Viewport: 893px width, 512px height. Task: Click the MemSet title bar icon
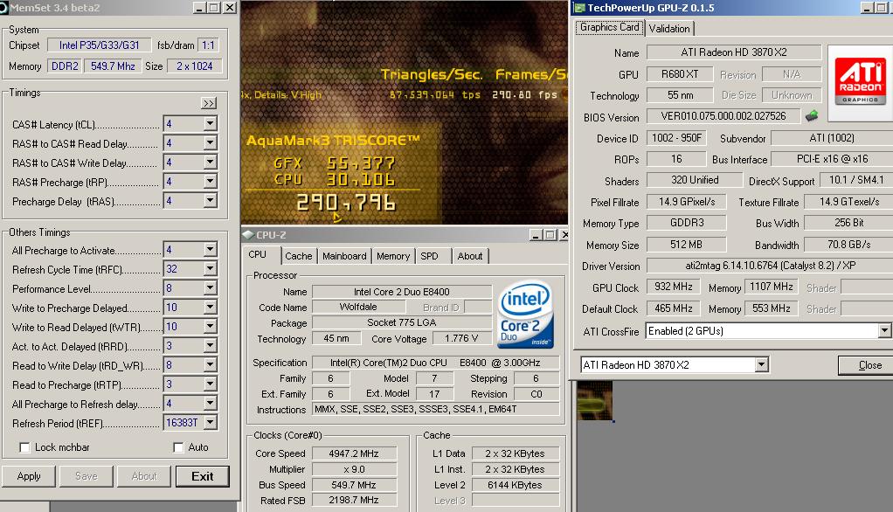(x=3, y=7)
